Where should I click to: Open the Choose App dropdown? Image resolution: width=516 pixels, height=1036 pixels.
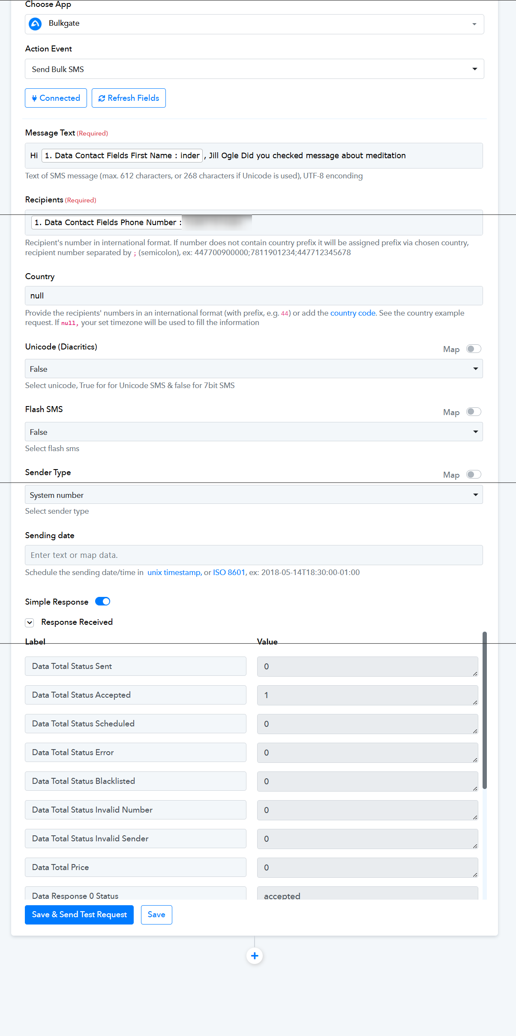click(x=255, y=24)
